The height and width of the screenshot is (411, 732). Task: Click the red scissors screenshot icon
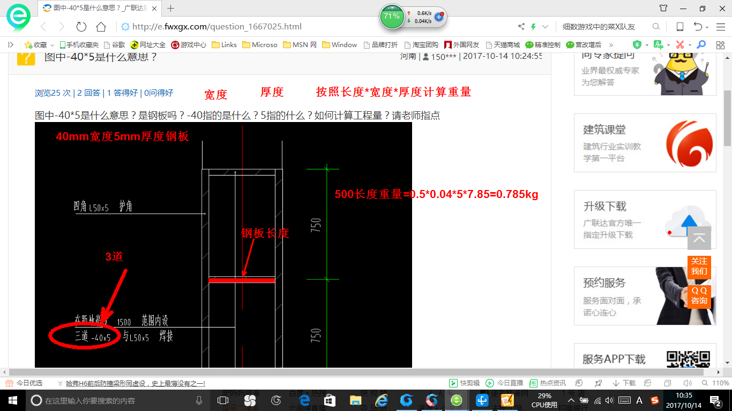680,45
